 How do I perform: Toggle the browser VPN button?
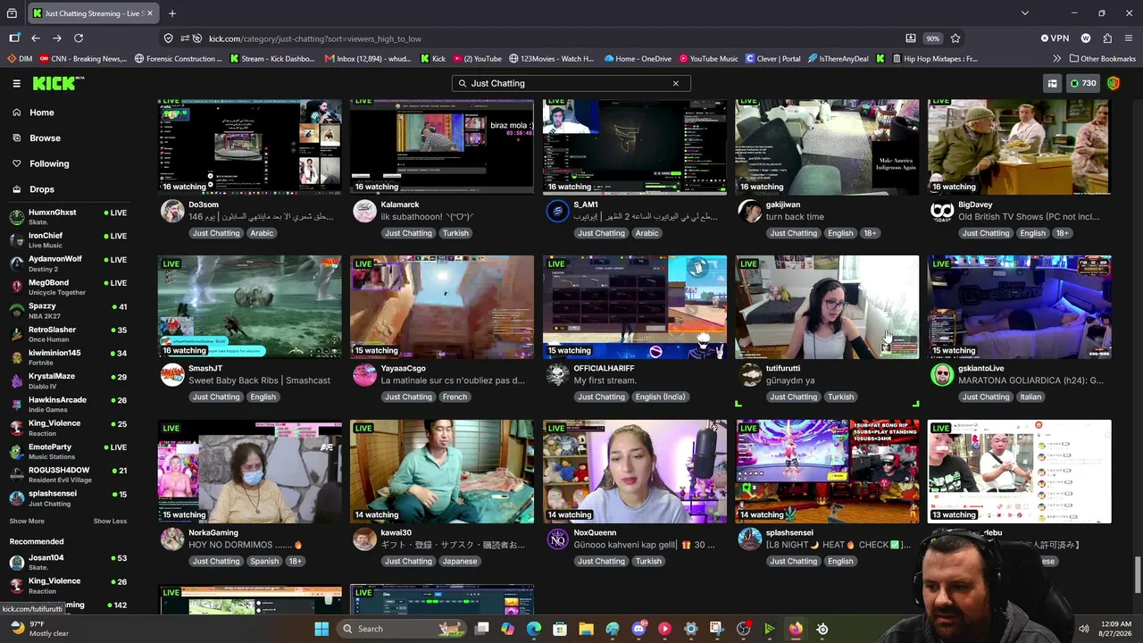(1055, 38)
